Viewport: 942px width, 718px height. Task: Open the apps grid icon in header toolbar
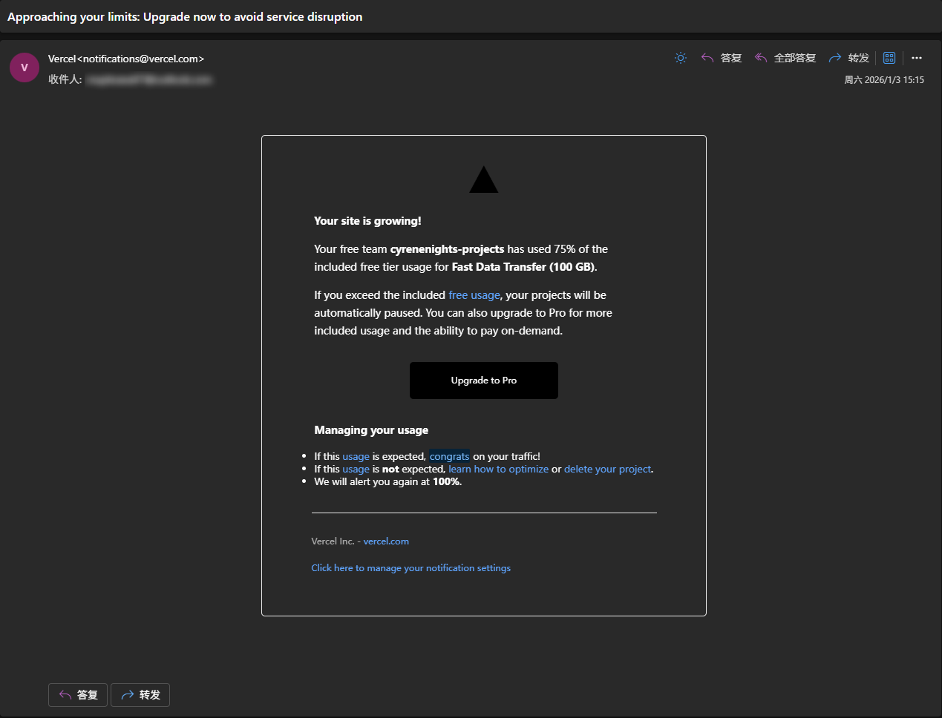point(889,58)
